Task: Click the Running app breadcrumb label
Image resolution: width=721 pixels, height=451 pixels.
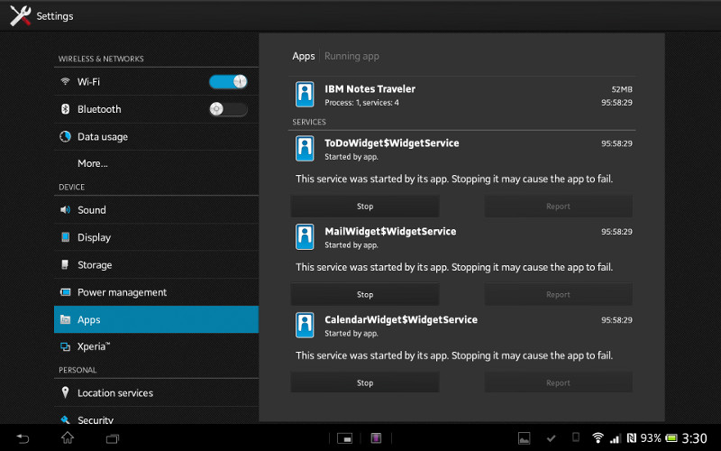Action: pos(351,56)
